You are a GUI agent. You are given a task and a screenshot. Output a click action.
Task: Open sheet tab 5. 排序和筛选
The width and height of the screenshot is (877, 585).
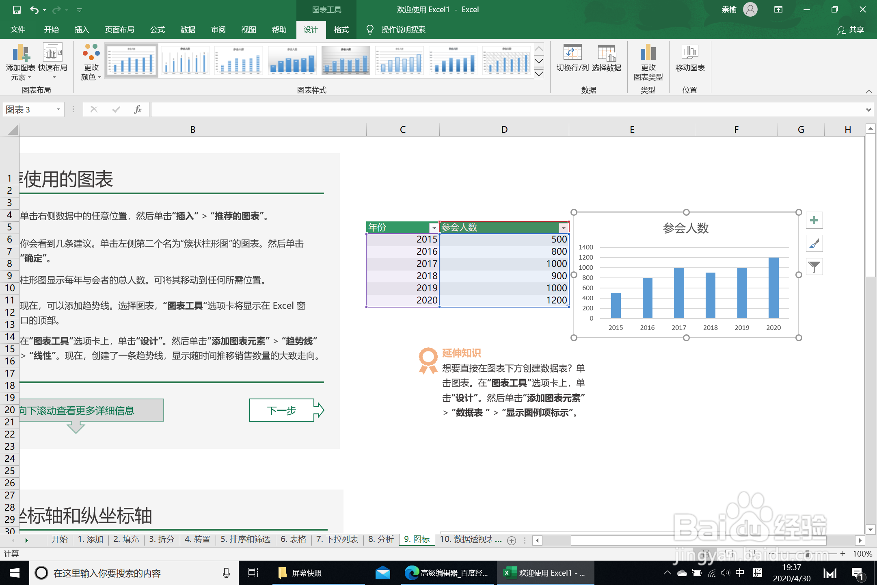[x=246, y=539]
